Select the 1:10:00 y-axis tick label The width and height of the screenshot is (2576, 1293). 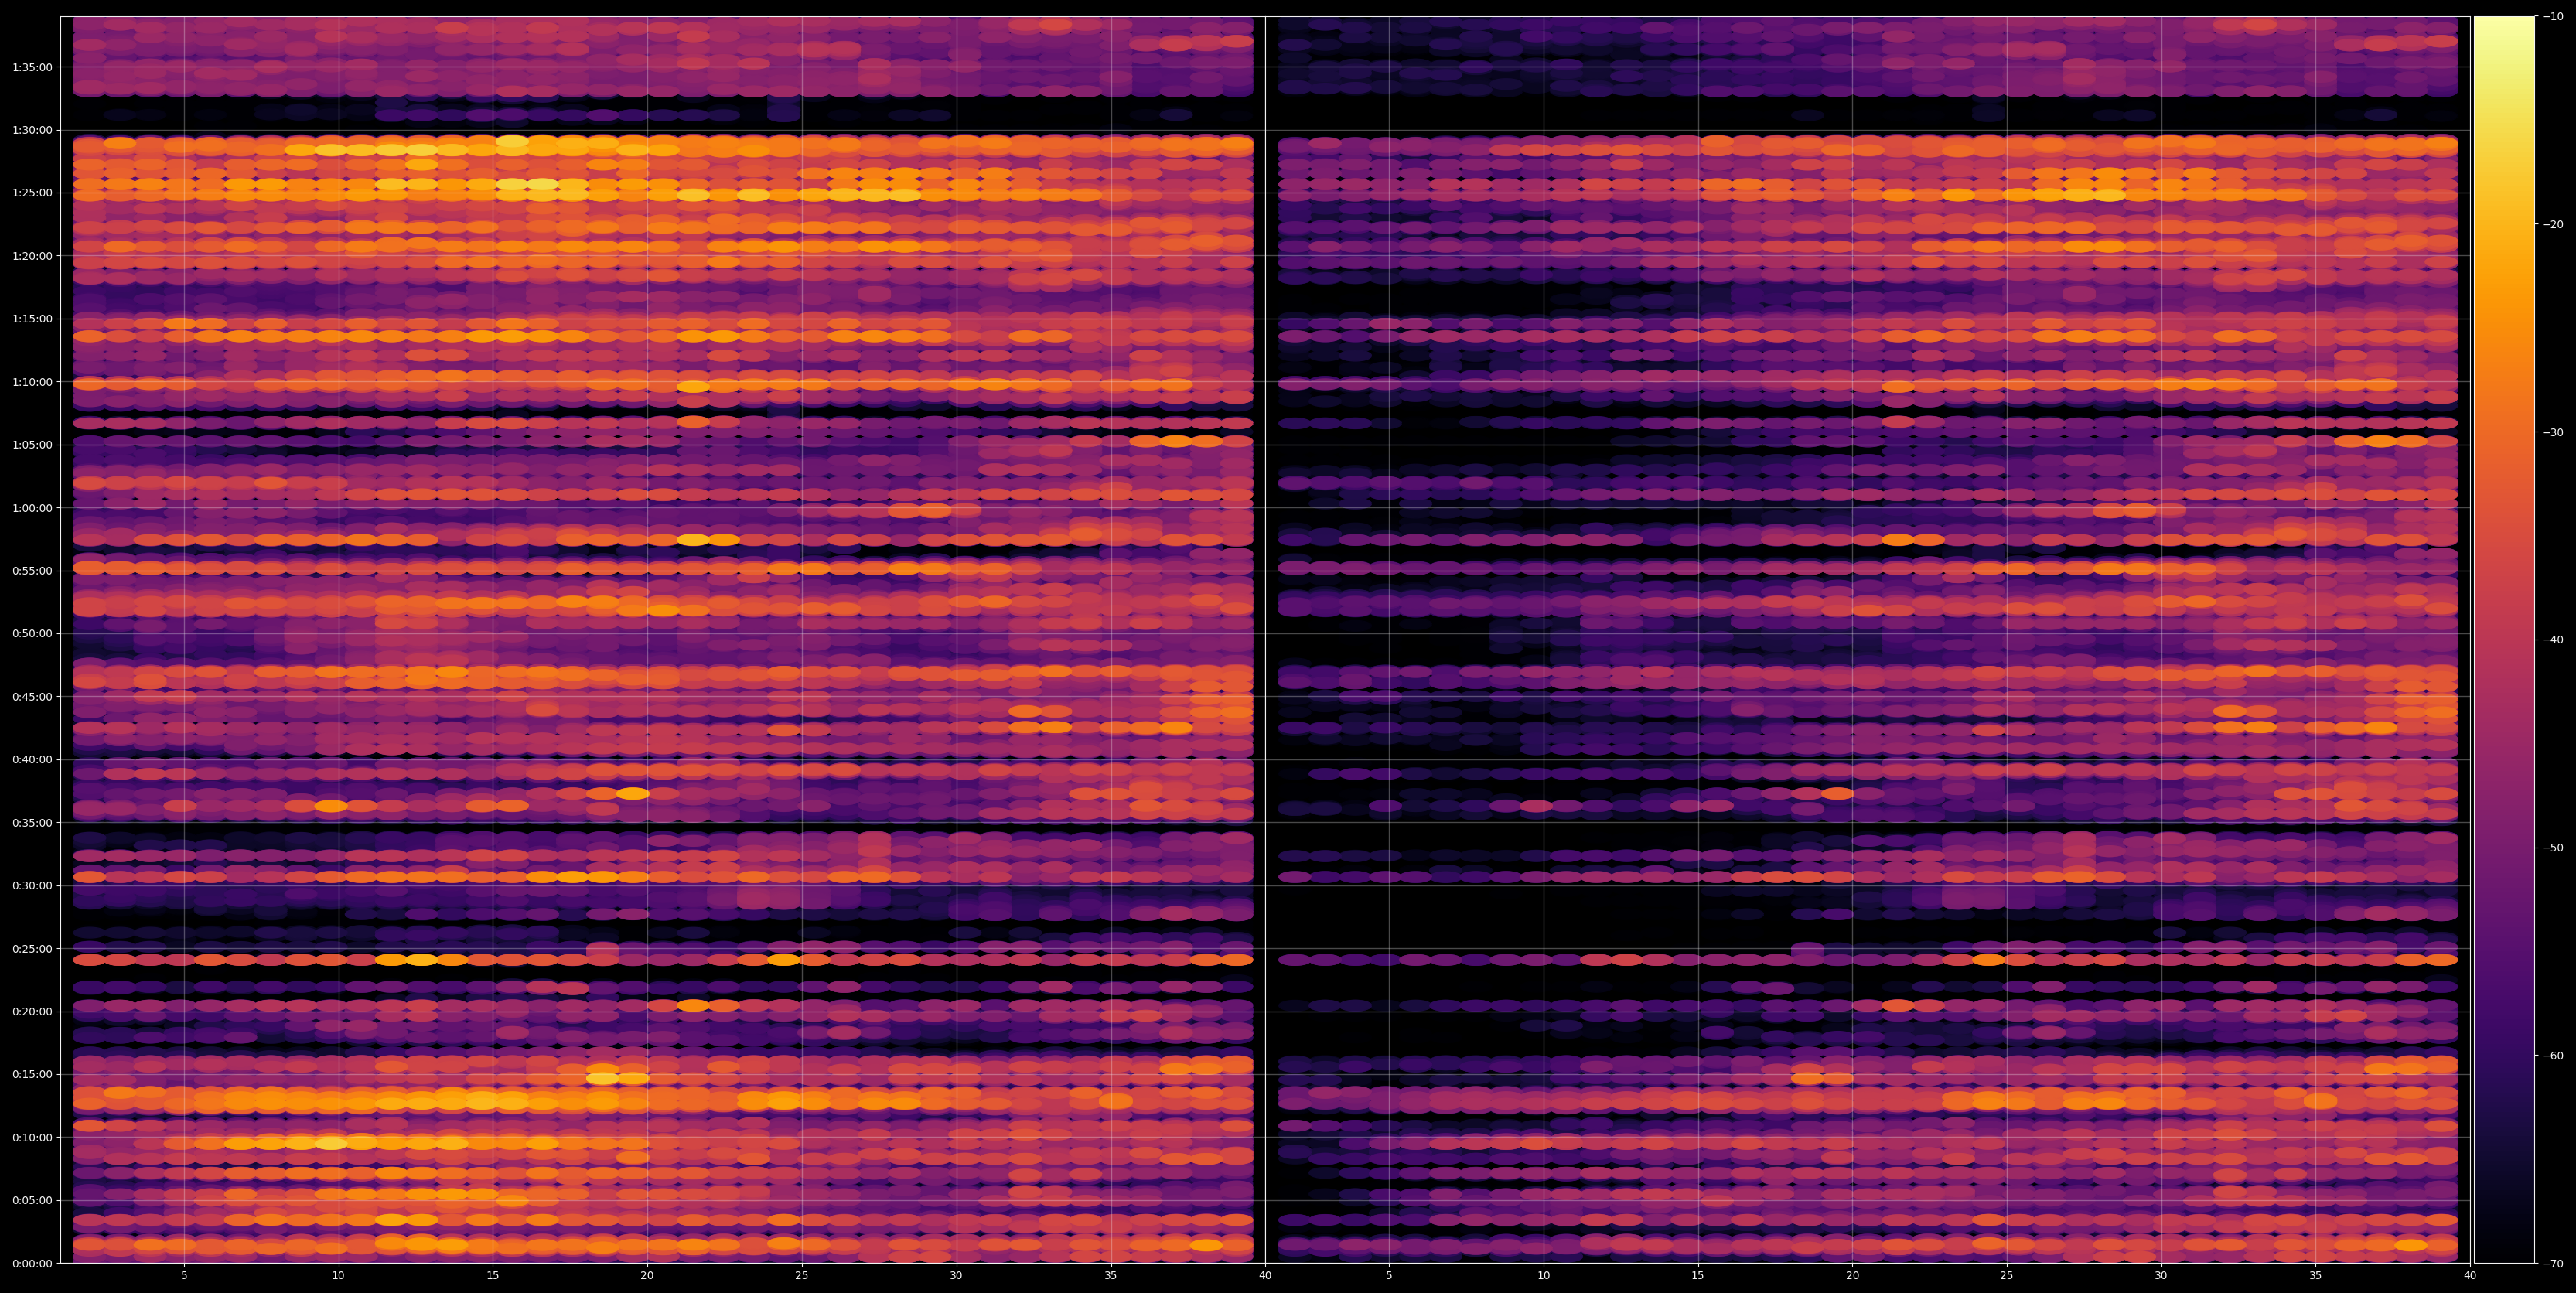(x=32, y=381)
